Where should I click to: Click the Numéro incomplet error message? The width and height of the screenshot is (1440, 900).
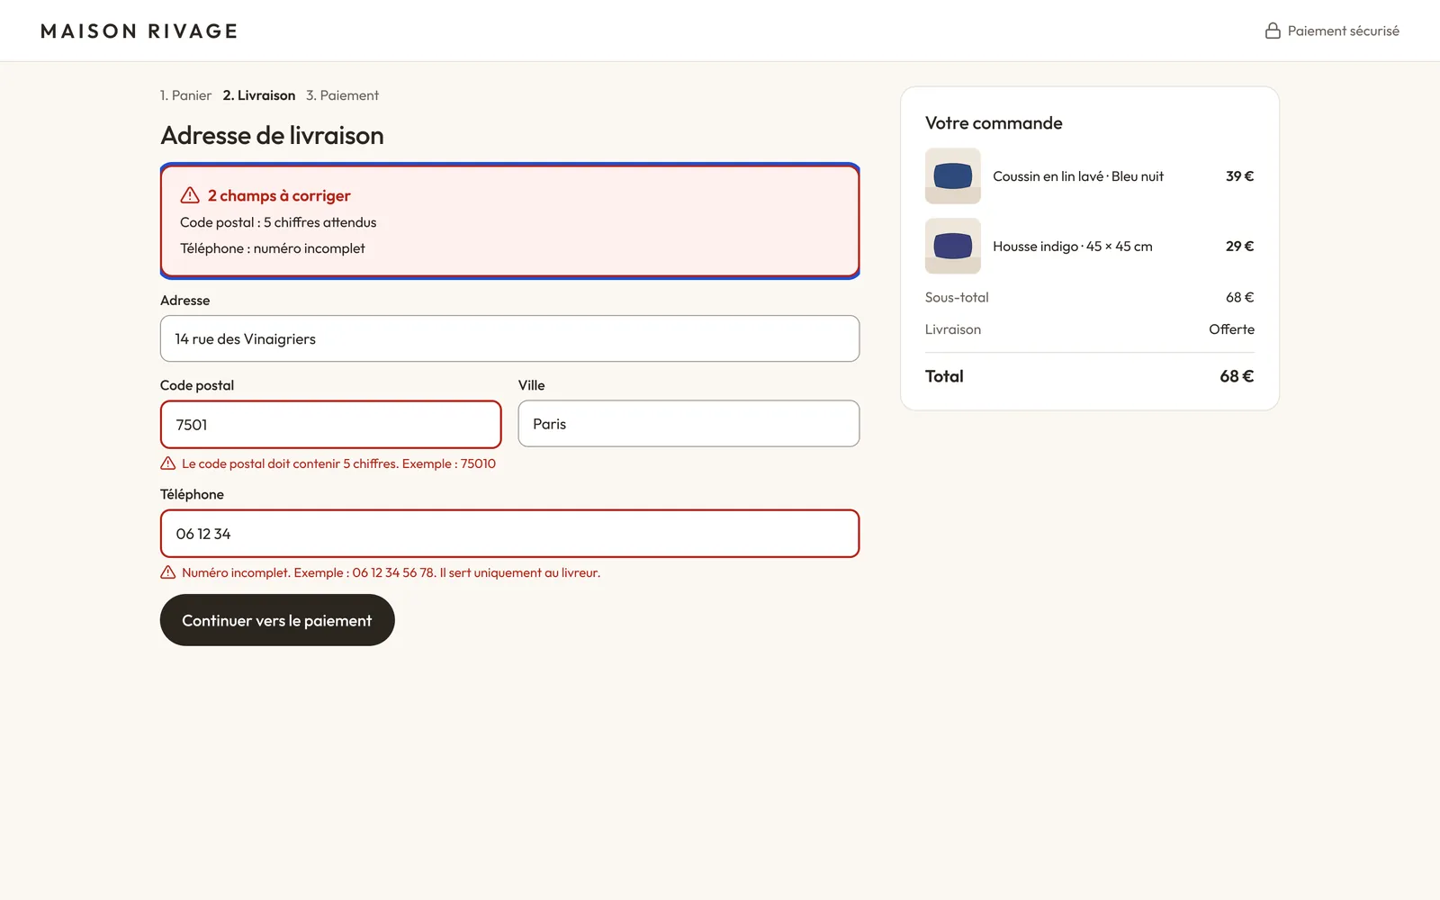pyautogui.click(x=391, y=572)
